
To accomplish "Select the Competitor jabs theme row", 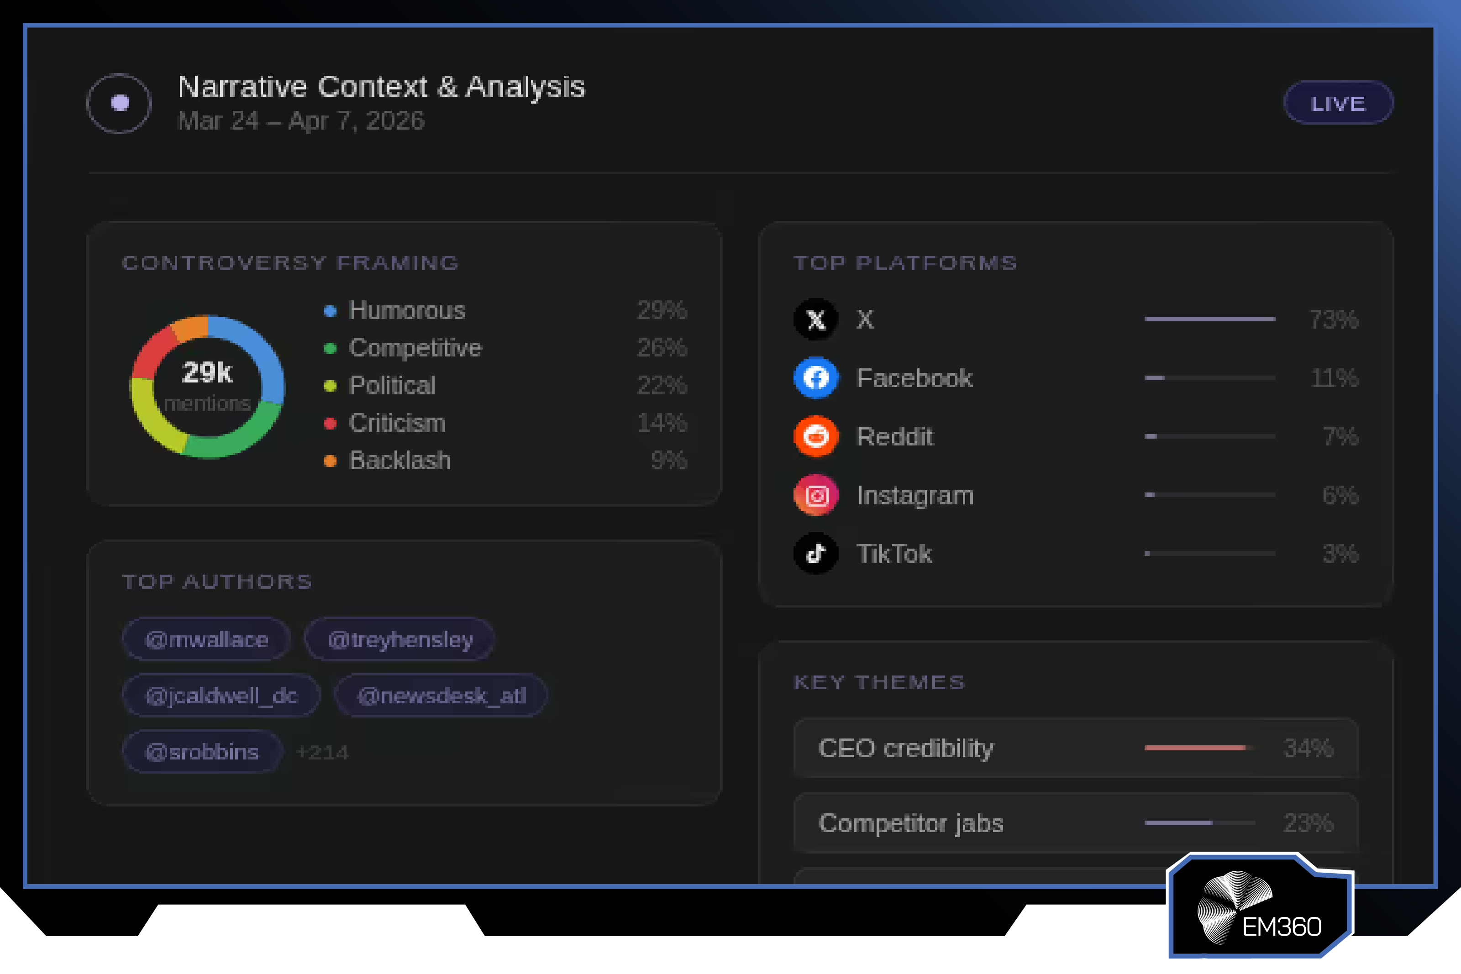I will coord(1076,823).
